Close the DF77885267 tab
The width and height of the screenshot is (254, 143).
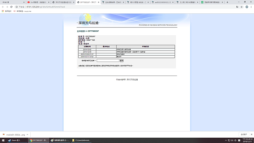(x=98, y=2)
